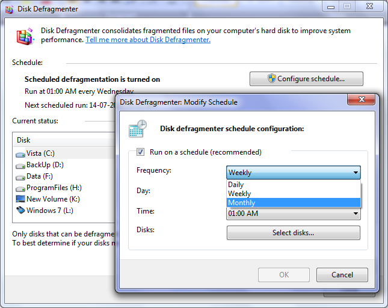The height and width of the screenshot is (308, 388).
Task: Select the Windows 7 (L:) drive icon
Action: pyautogui.click(x=20, y=211)
